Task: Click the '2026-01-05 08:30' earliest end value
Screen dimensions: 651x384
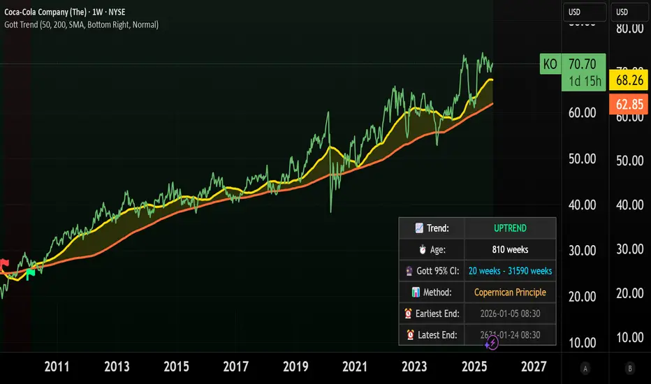Action: (510, 314)
